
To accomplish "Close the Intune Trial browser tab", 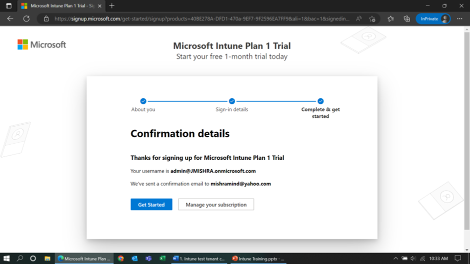I will (x=99, y=5).
